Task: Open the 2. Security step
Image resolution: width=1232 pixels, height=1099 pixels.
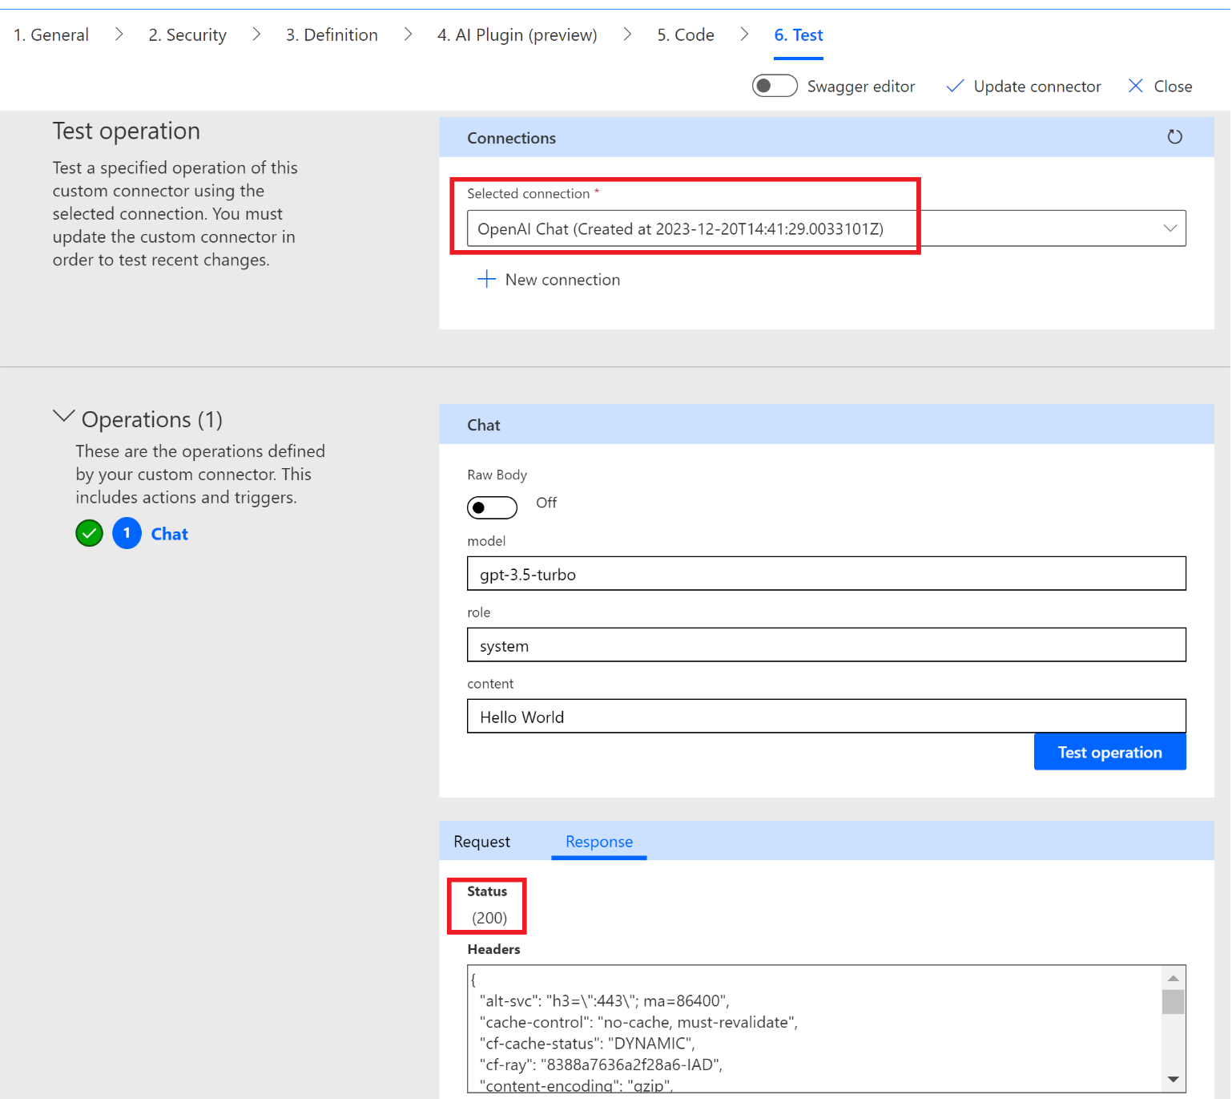Action: click(x=187, y=34)
